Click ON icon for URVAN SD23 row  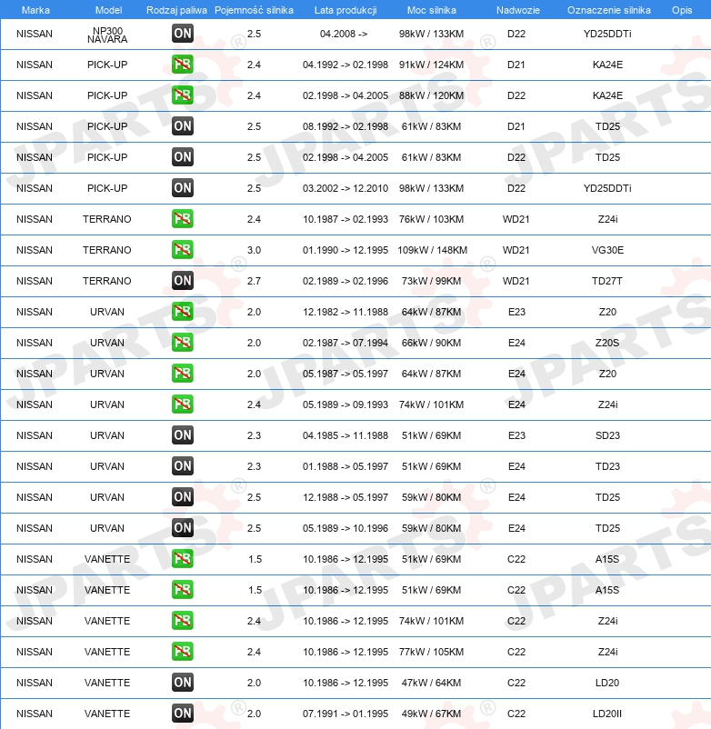click(182, 435)
